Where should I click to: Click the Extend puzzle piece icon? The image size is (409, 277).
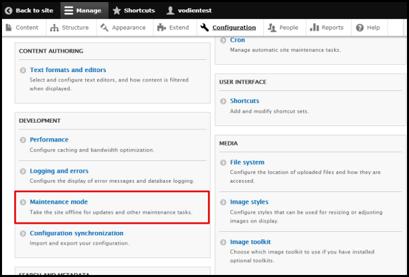(x=161, y=28)
